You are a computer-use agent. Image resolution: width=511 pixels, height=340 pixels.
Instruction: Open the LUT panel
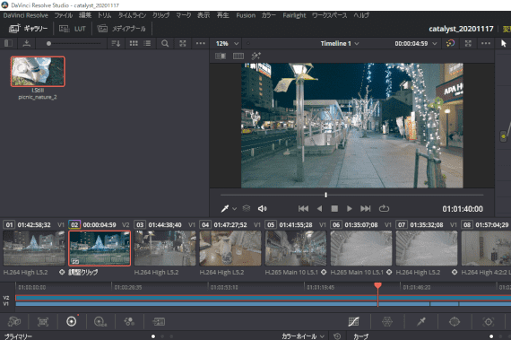point(73,29)
